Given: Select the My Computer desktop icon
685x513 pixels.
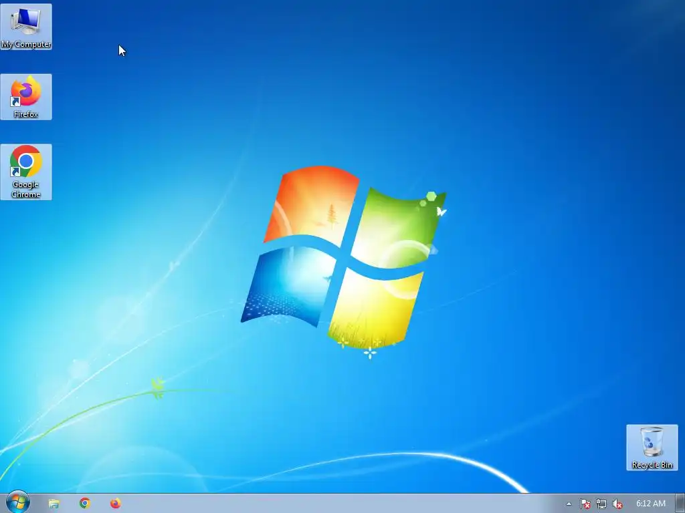Looking at the screenshot, I should pyautogui.click(x=26, y=27).
